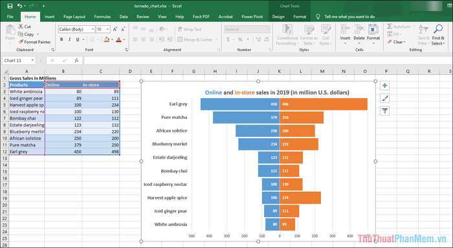
Task: Switch to the Data tab
Action: [x=124, y=17]
